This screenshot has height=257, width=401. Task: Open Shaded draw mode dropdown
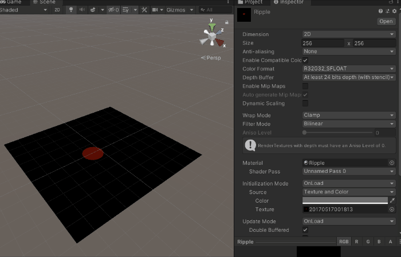click(x=23, y=10)
